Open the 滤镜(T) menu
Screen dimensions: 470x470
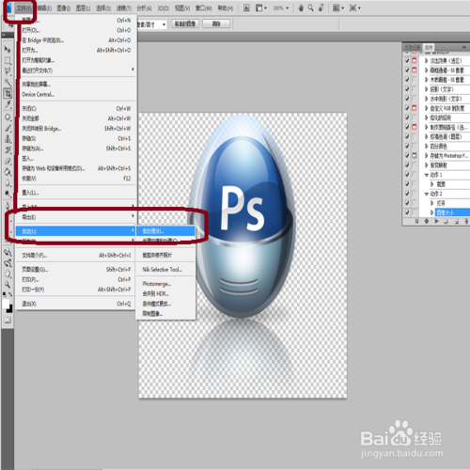point(123,8)
